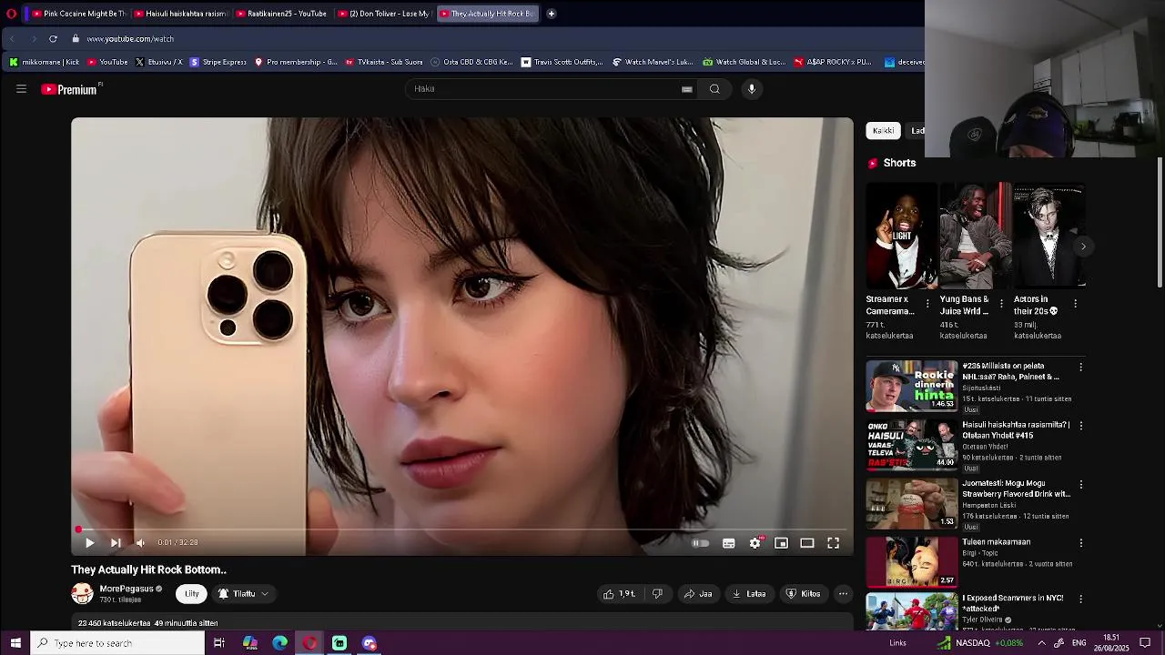Open options for Streamer x Cameraman short
This screenshot has height=655, width=1165.
coord(927,304)
